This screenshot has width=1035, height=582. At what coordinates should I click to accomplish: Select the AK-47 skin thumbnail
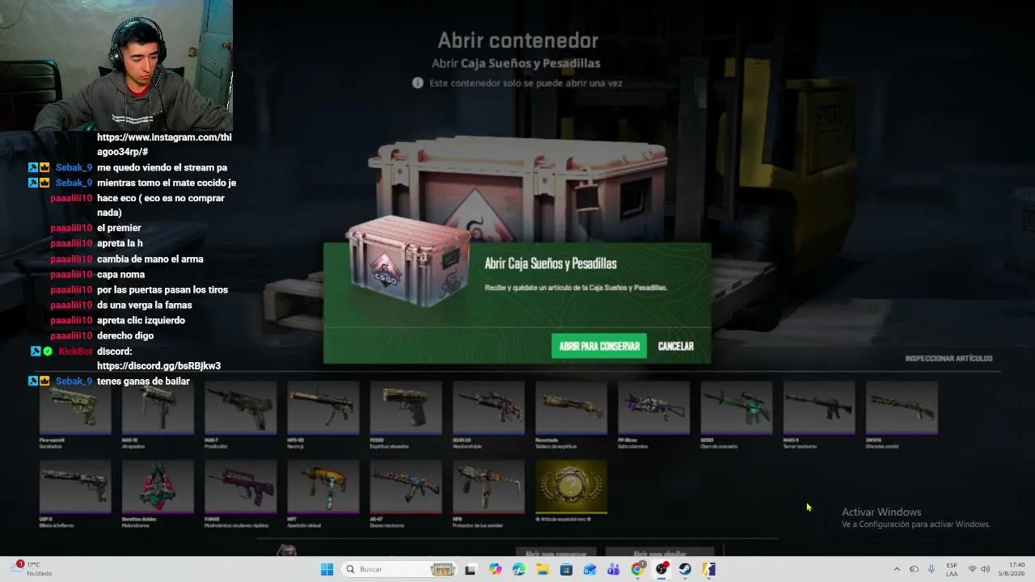tap(406, 487)
